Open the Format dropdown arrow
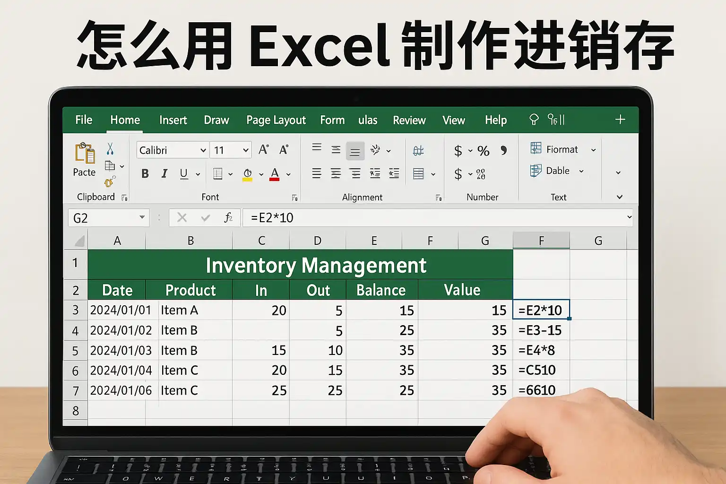Image resolution: width=726 pixels, height=484 pixels. [x=593, y=150]
